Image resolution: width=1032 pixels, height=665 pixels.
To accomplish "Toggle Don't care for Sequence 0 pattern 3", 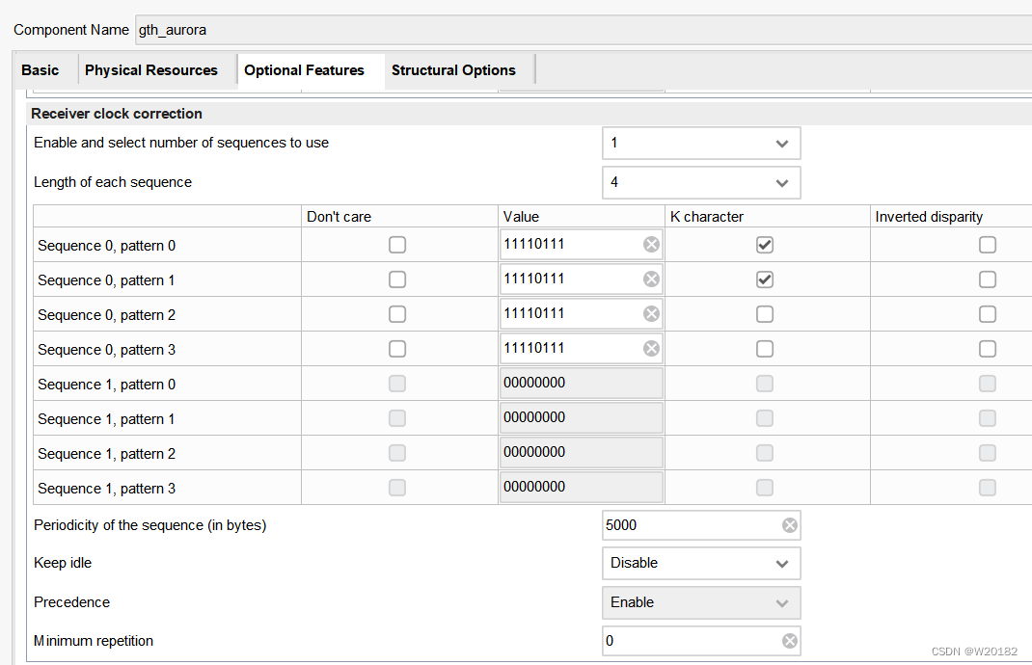I will tap(396, 349).
